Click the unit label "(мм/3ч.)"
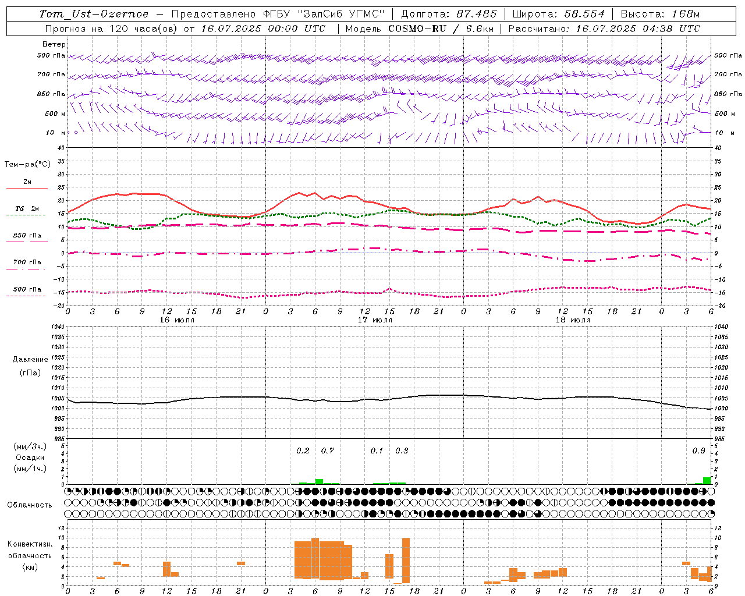745x596 pixels. click(30, 446)
